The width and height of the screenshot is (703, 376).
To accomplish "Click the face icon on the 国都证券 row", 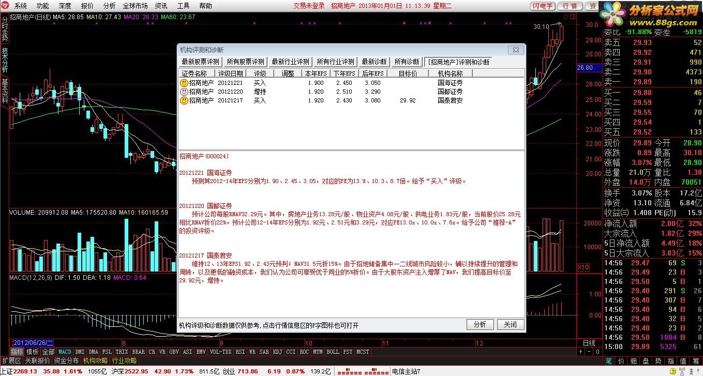I will pyautogui.click(x=184, y=92).
